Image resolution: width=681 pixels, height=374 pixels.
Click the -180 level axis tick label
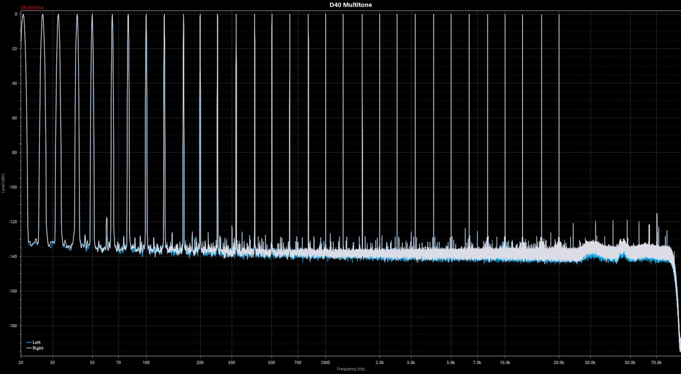(x=13, y=326)
